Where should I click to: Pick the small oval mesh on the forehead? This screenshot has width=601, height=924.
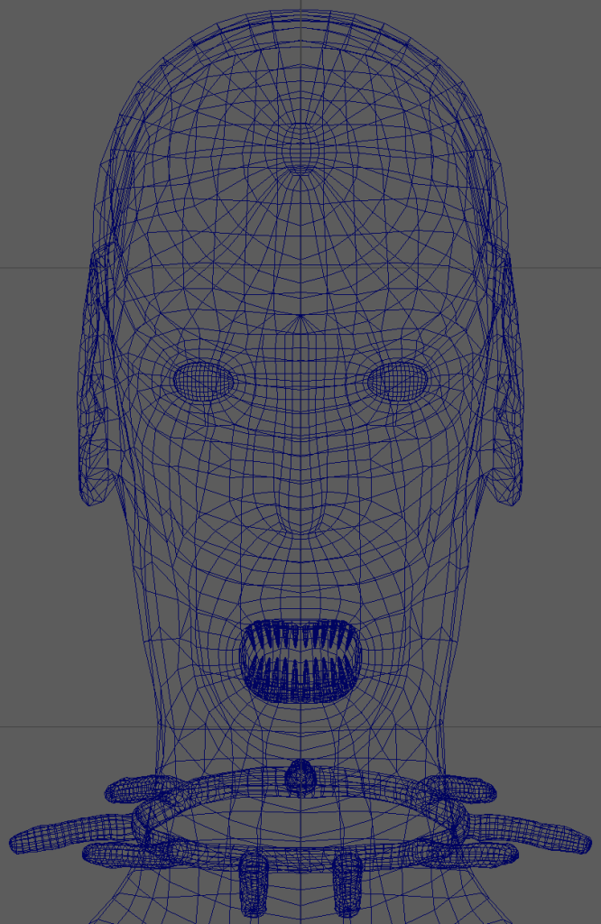301,149
